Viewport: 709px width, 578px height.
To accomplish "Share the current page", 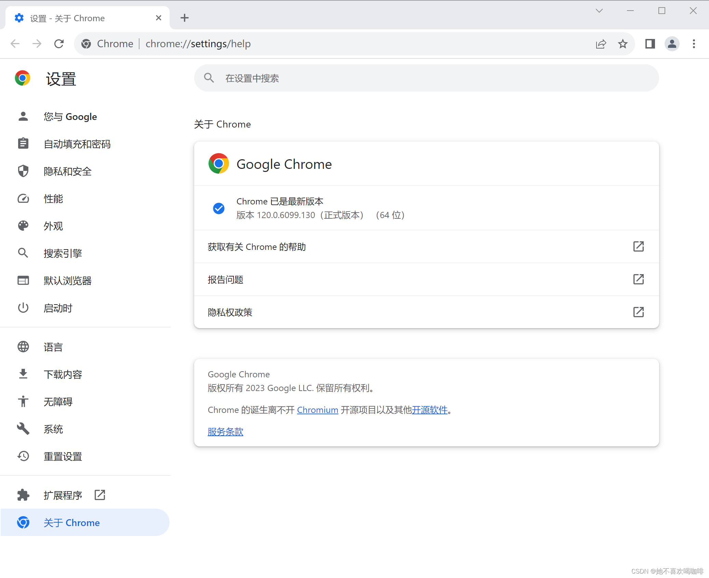I will coord(601,43).
